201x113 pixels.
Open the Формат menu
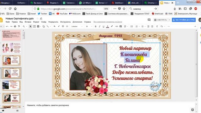(36, 22)
